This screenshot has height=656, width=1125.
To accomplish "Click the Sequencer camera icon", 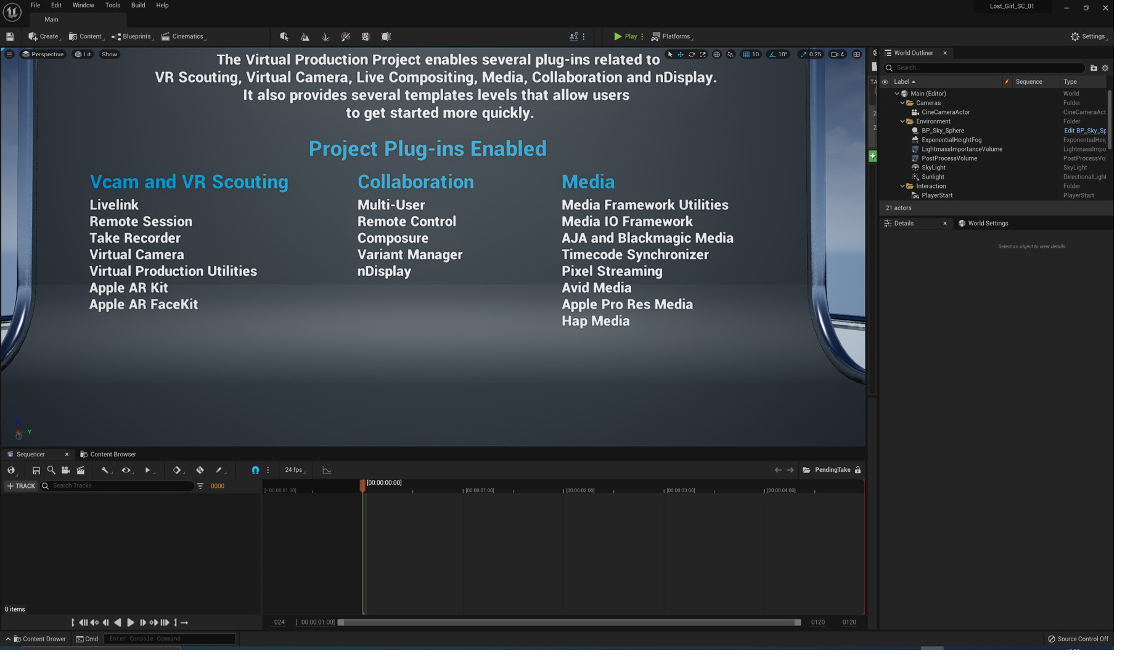I will pyautogui.click(x=65, y=471).
